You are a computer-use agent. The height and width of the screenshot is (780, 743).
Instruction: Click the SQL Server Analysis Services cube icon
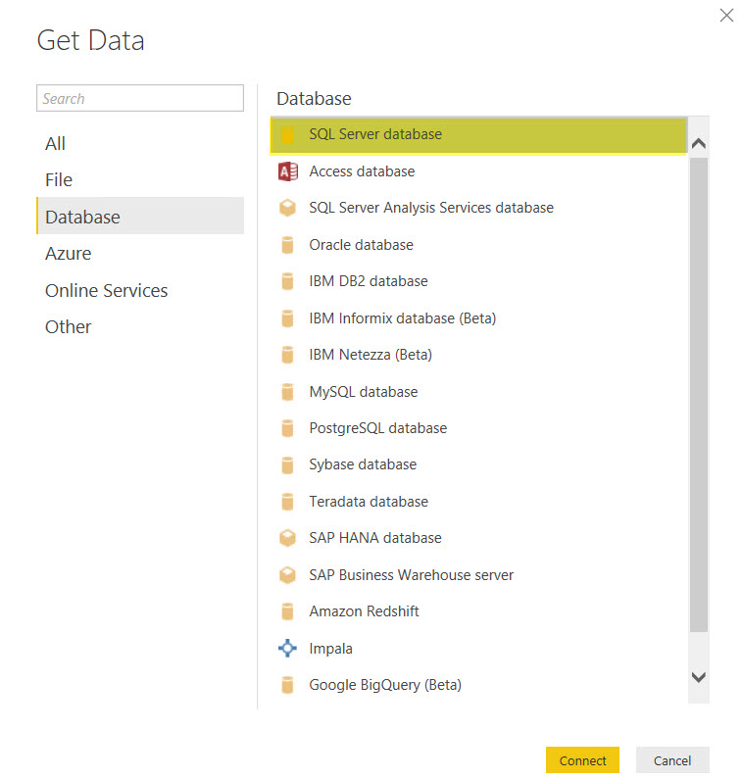click(x=287, y=208)
